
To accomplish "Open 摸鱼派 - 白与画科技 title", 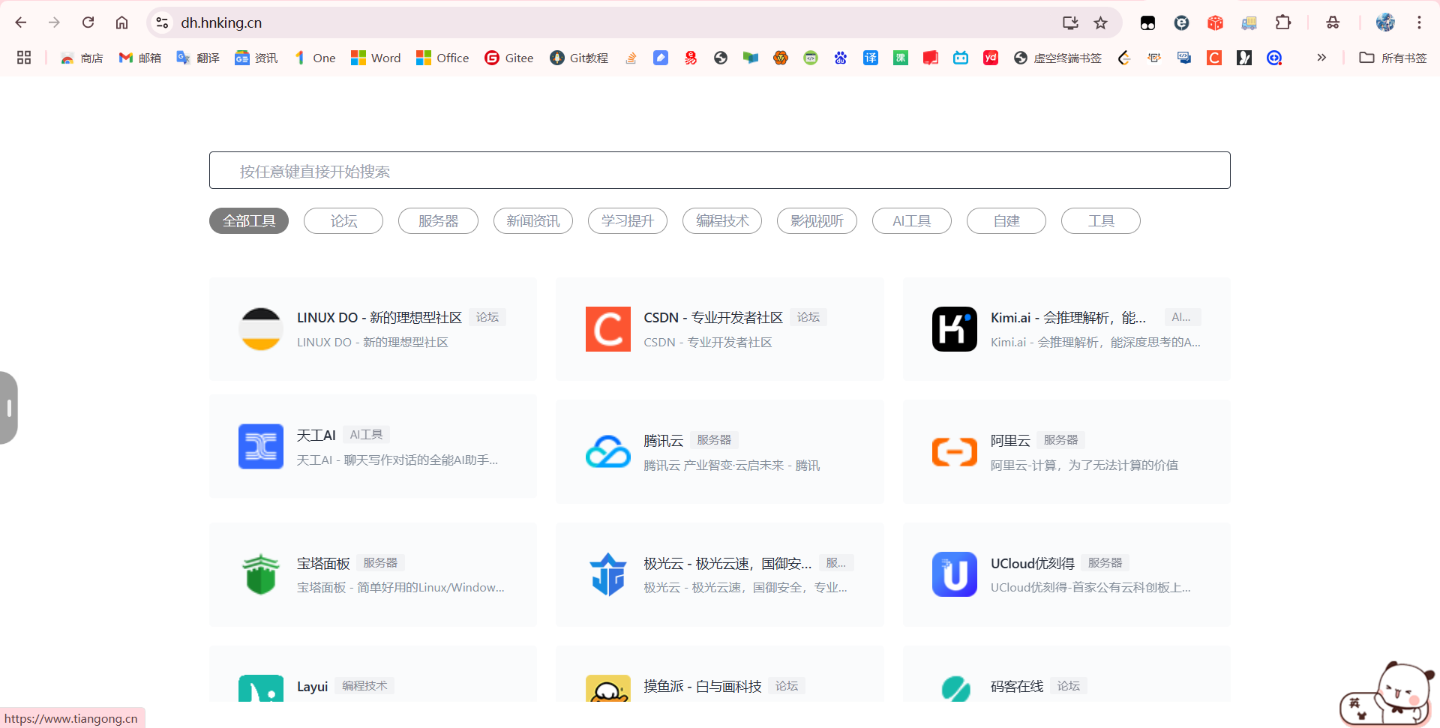I will coord(703,686).
